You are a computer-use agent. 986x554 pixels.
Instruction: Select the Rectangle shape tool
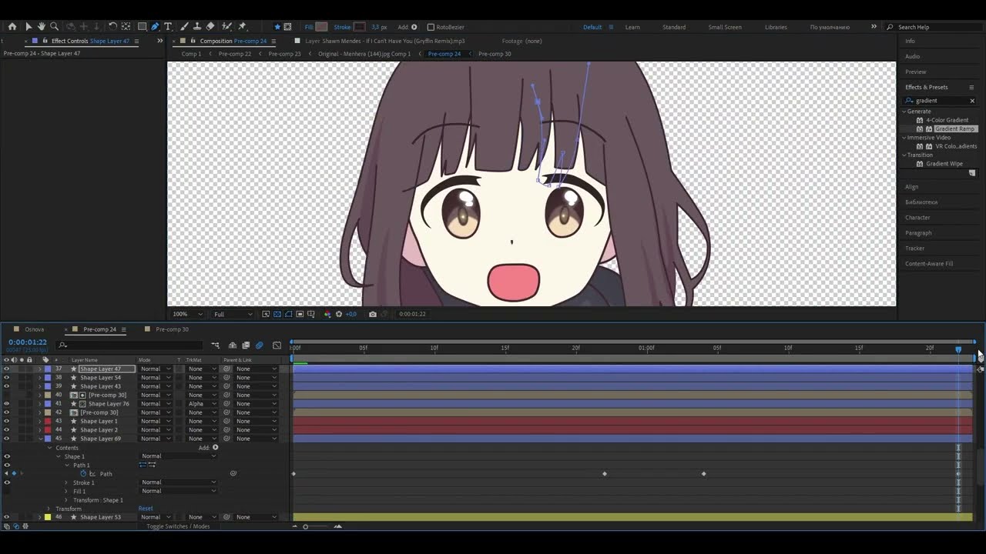pos(142,26)
